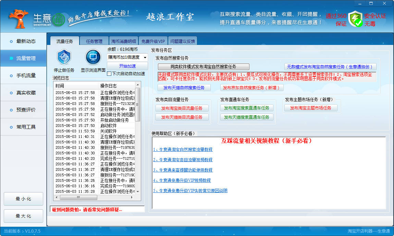Select log row 15:27:52 启动做任务浏览器

(95, 115)
